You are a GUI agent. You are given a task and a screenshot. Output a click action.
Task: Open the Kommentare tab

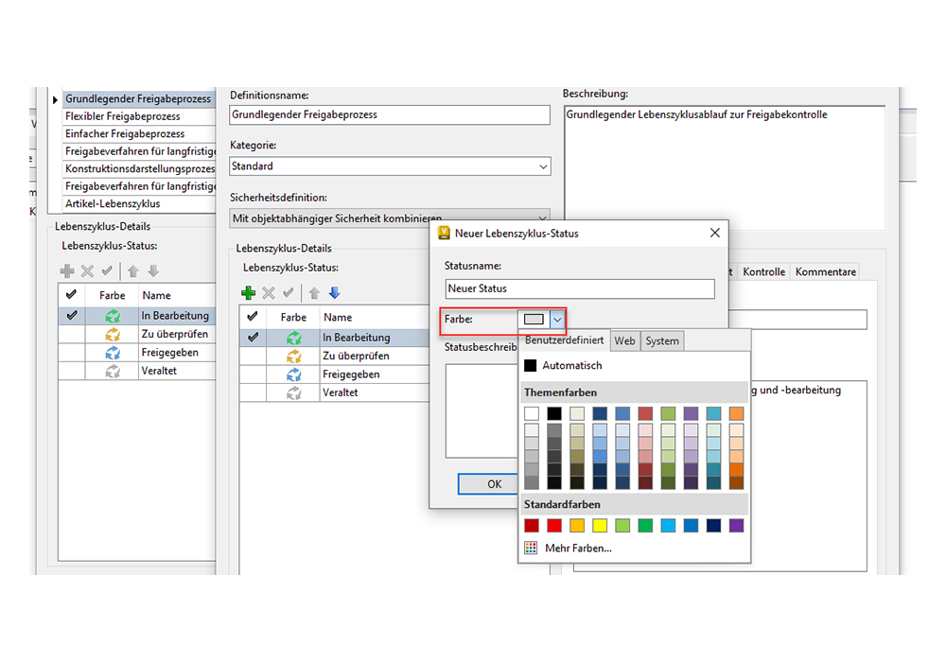[x=825, y=271]
